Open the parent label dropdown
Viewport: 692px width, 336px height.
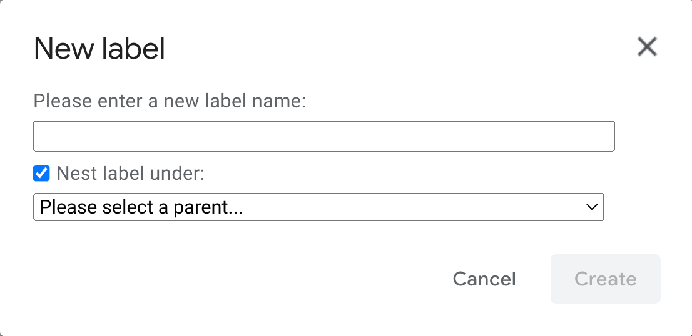click(318, 207)
